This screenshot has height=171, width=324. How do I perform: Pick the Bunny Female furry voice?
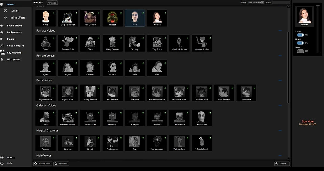point(90,92)
